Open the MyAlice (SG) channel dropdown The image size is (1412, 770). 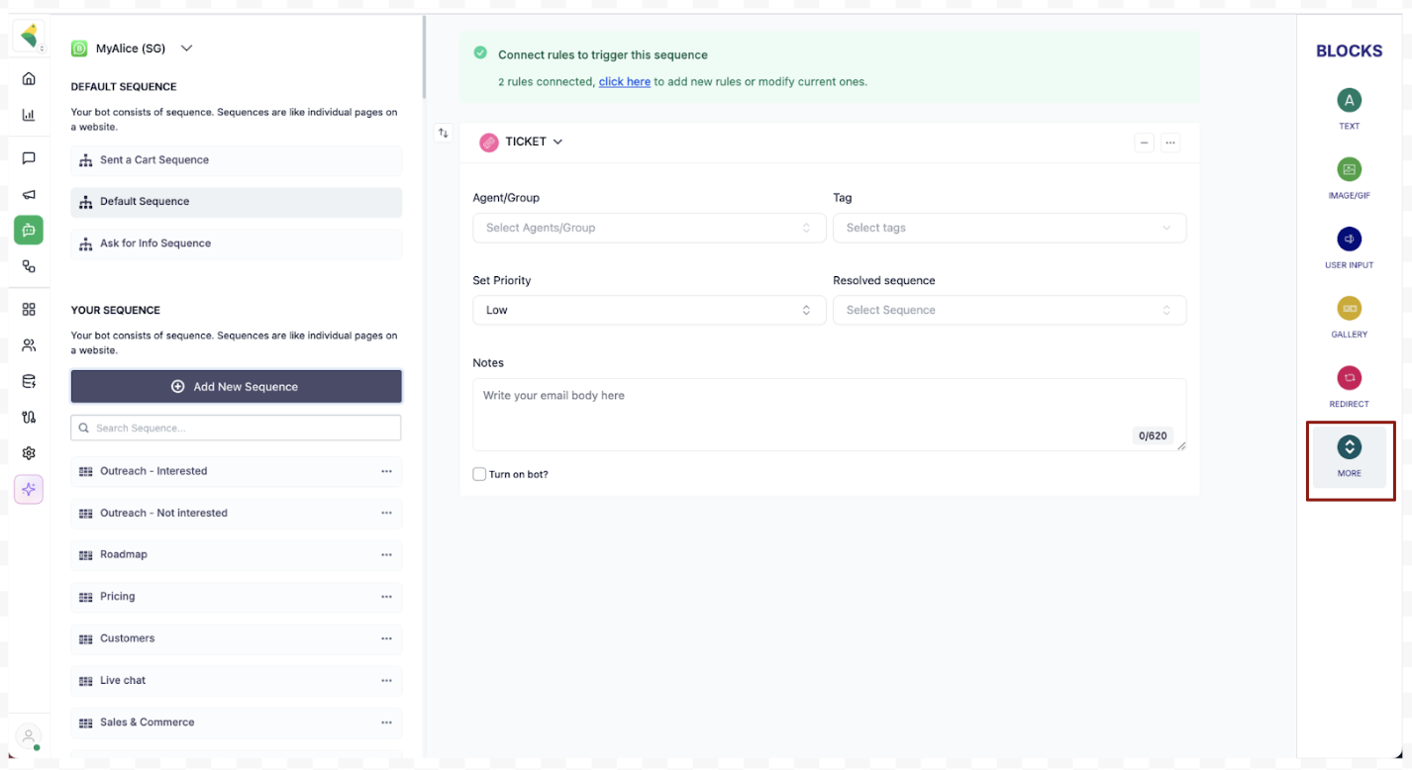tap(132, 48)
